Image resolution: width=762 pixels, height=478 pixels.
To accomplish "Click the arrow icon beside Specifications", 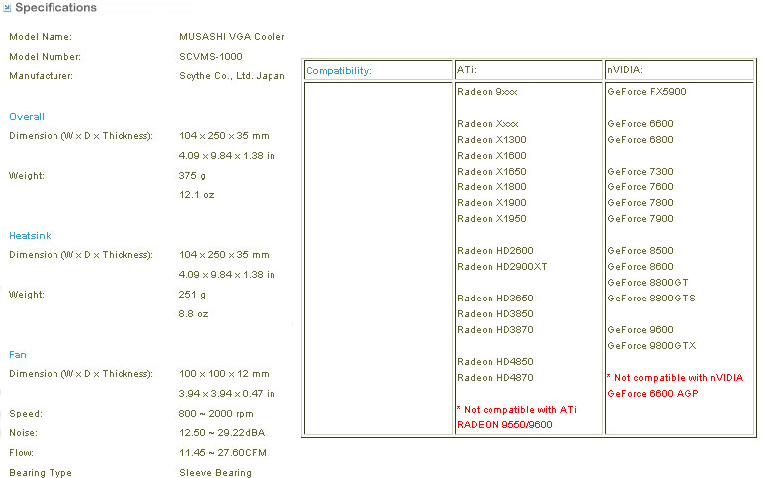I will click(x=7, y=8).
